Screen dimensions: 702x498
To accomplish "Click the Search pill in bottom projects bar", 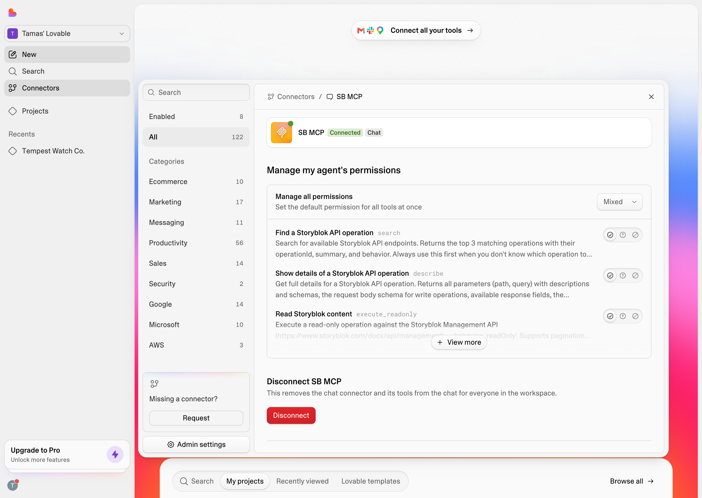I will (x=197, y=481).
